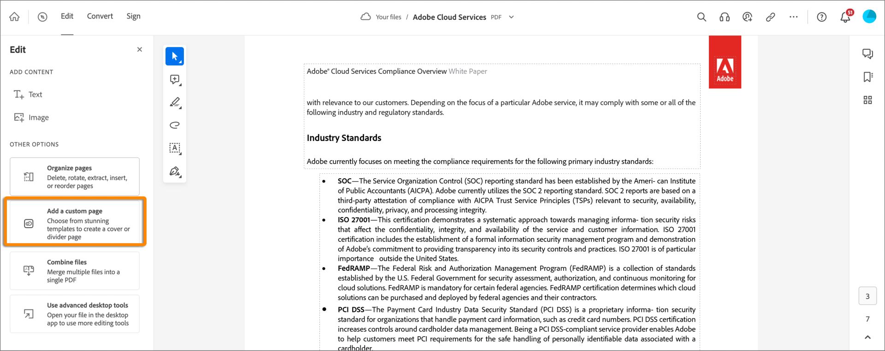Image resolution: width=885 pixels, height=351 pixels.
Task: Add Text content tool
Action: tap(28, 94)
